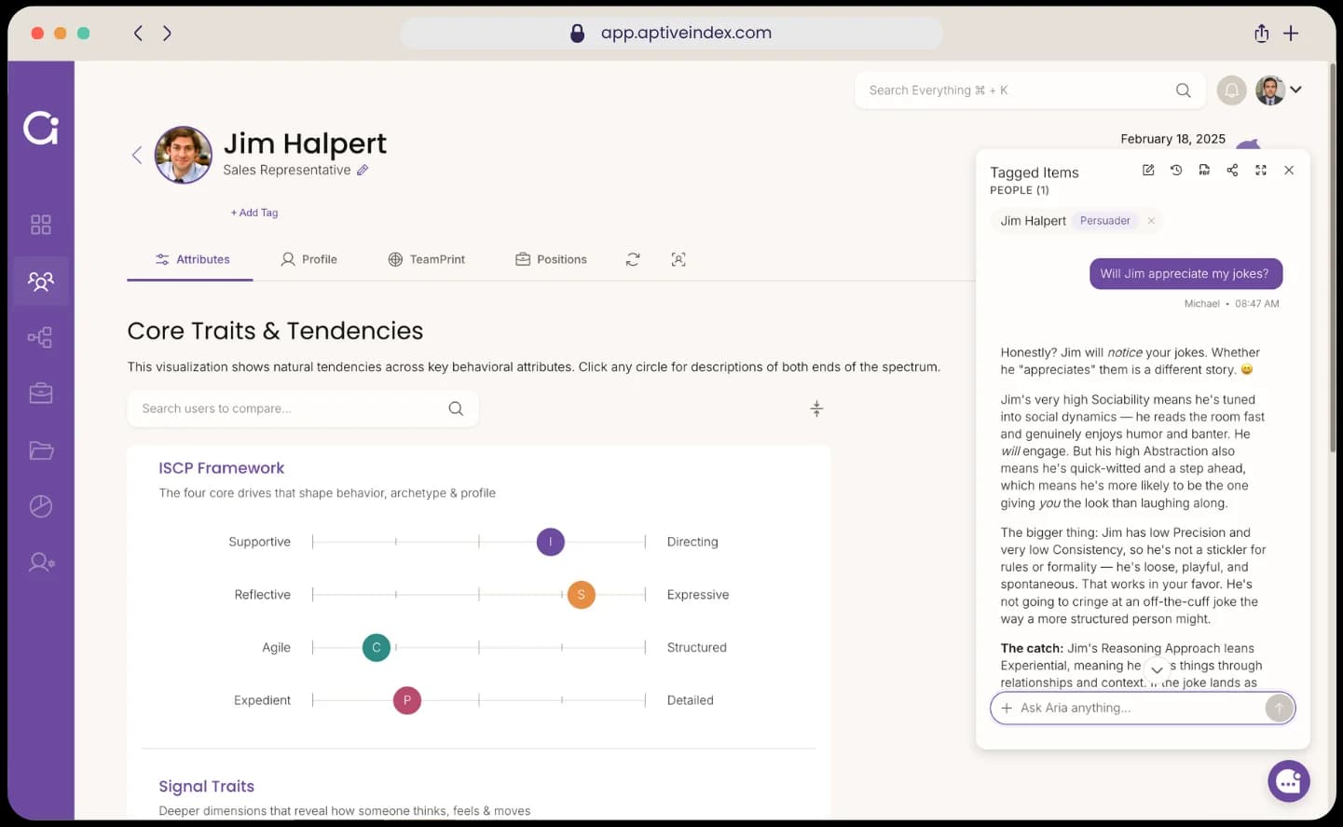Click the browser share icon
This screenshot has width=1343, height=827.
[1261, 33]
